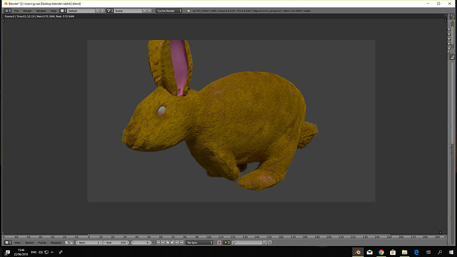
Task: Open the Mail app in the taskbar
Action: pos(370,252)
